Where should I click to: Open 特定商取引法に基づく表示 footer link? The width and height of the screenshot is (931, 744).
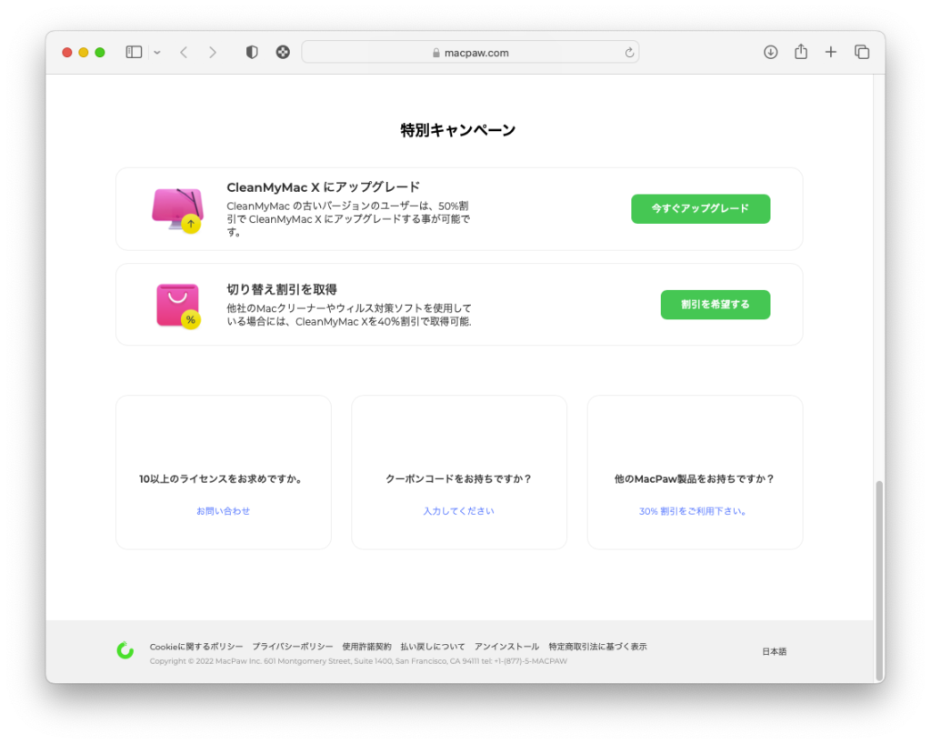(598, 647)
